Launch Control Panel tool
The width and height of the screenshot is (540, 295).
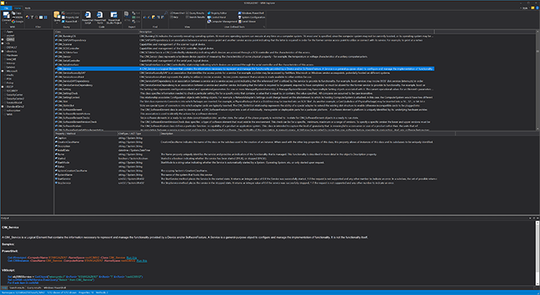pyautogui.click(x=217, y=17)
